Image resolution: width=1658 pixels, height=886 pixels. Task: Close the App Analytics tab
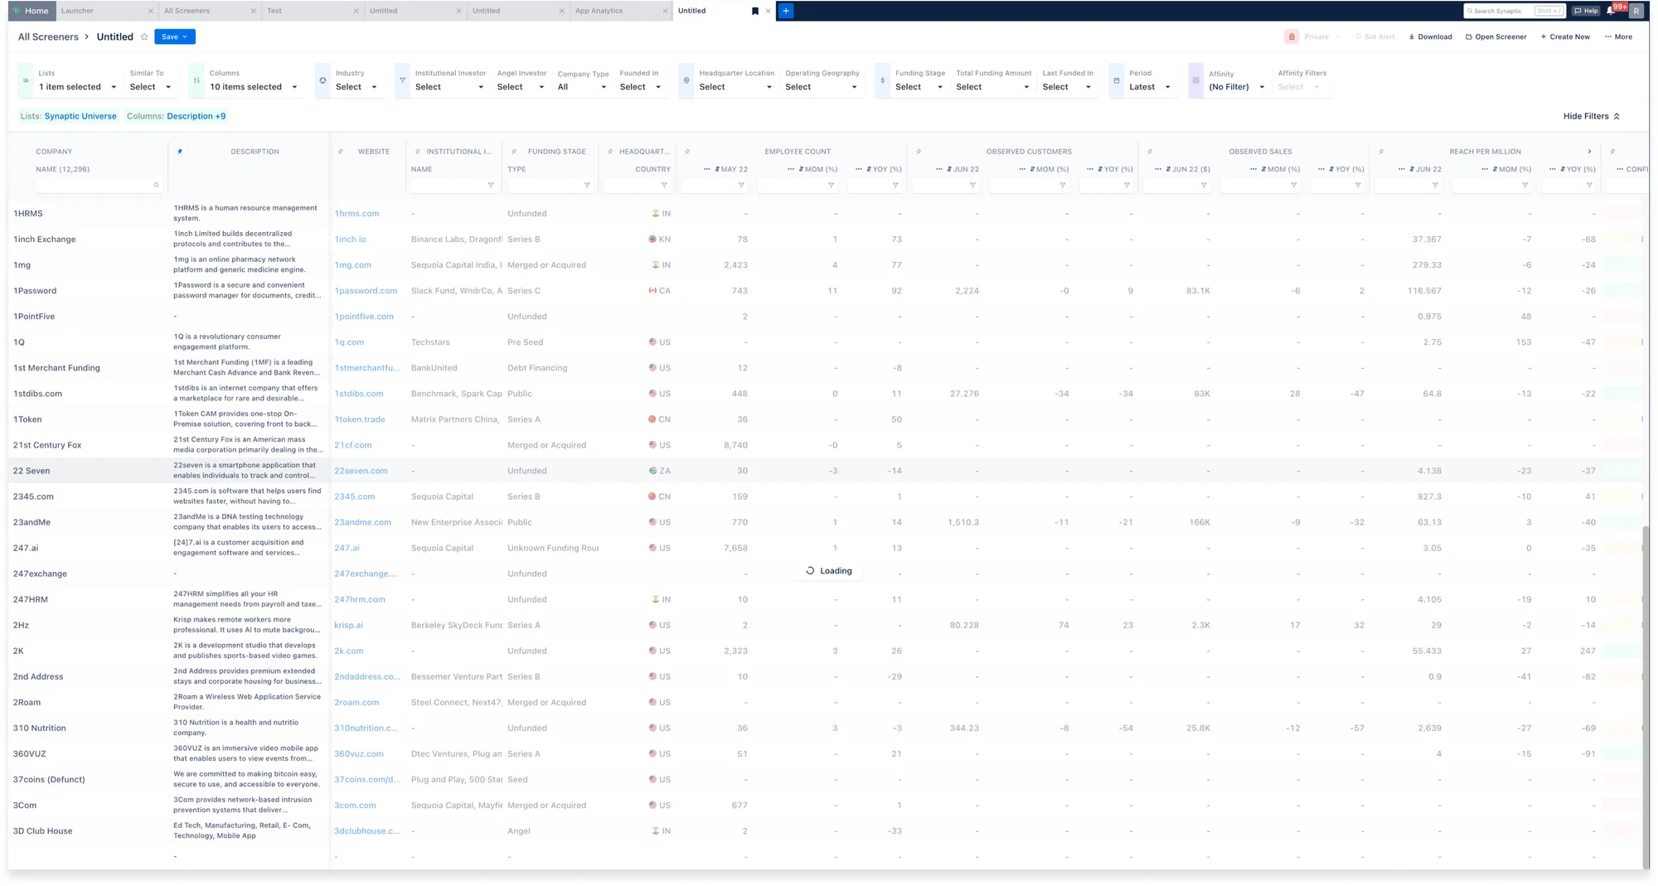point(666,11)
